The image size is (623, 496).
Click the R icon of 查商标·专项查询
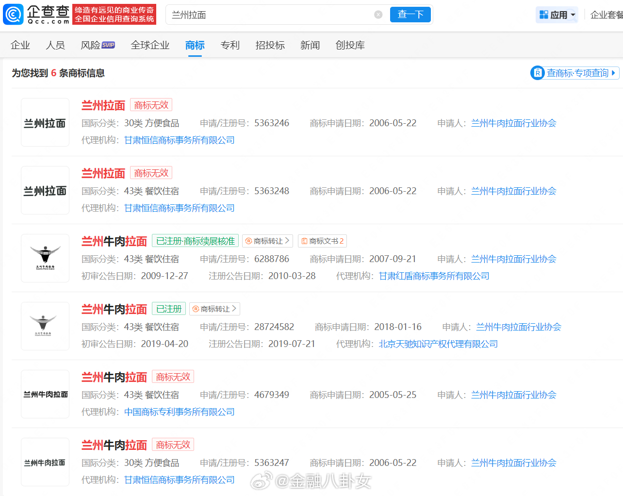coord(538,73)
